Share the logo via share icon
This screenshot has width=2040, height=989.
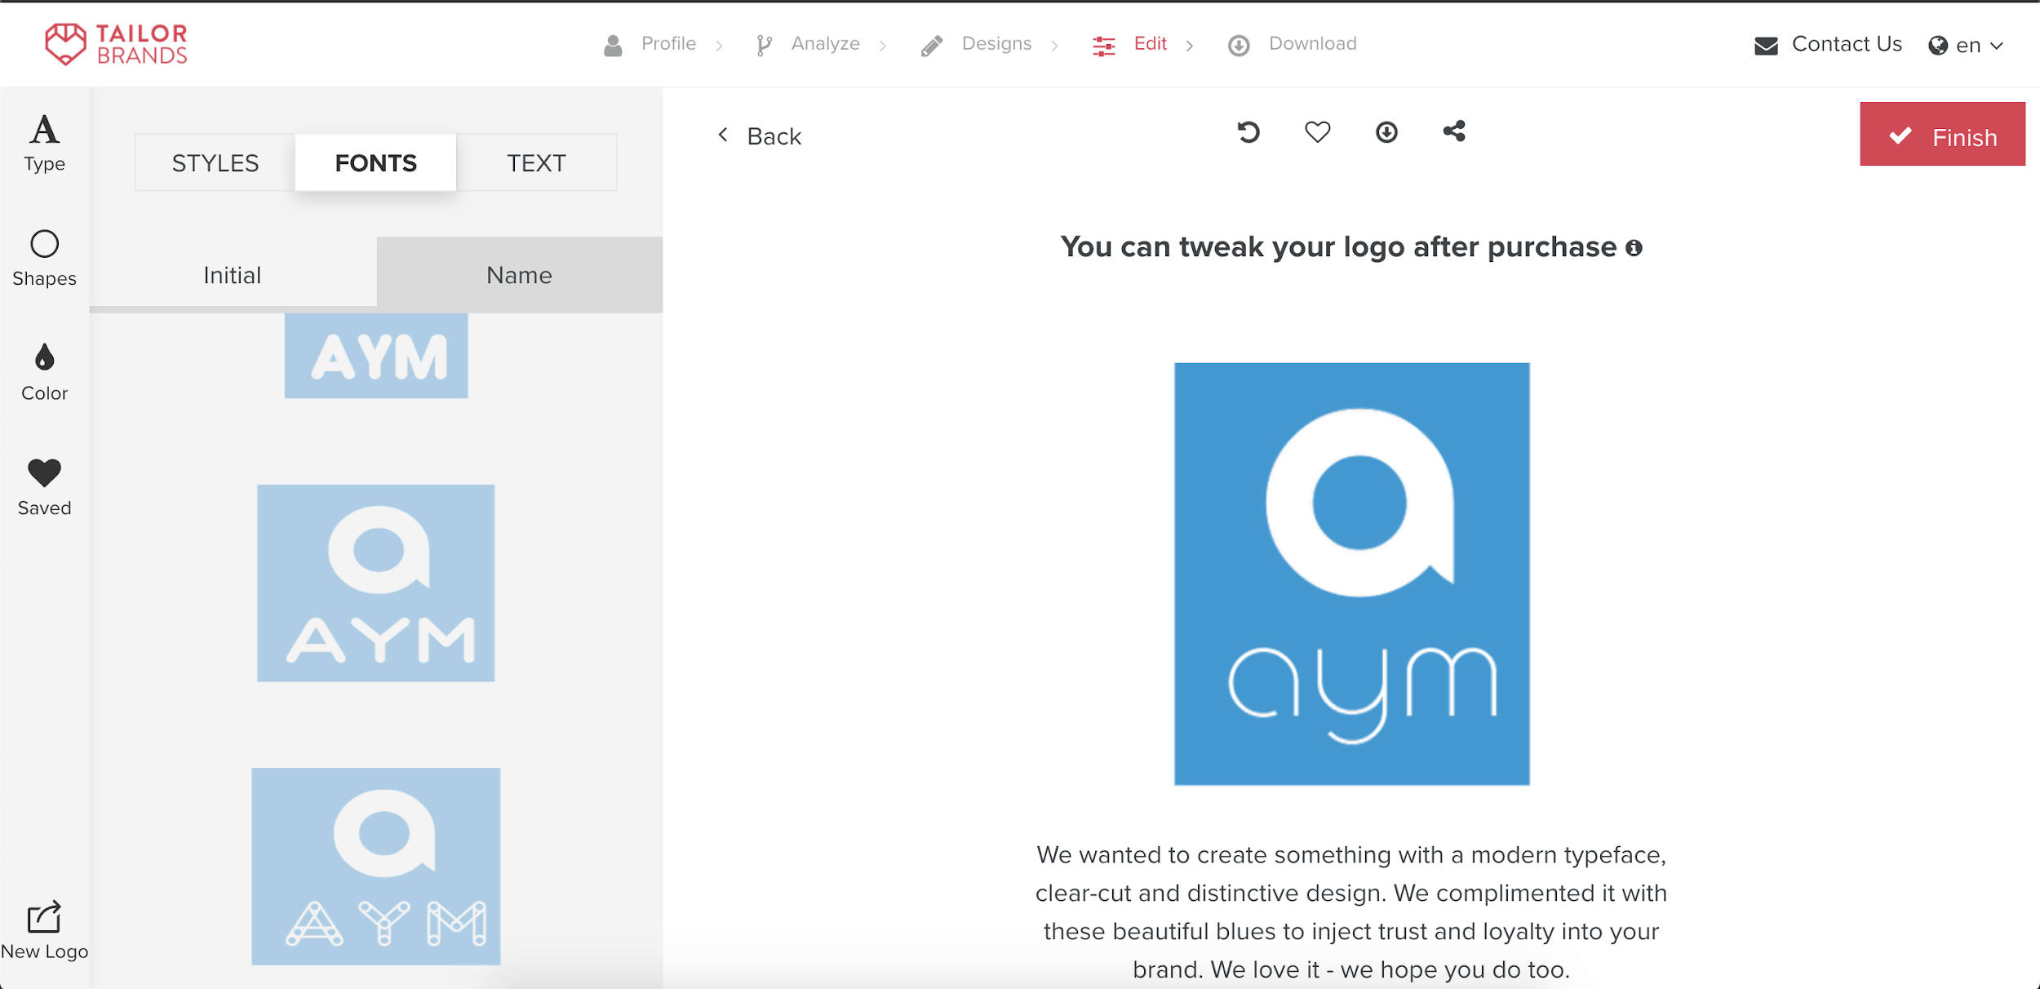[1454, 131]
